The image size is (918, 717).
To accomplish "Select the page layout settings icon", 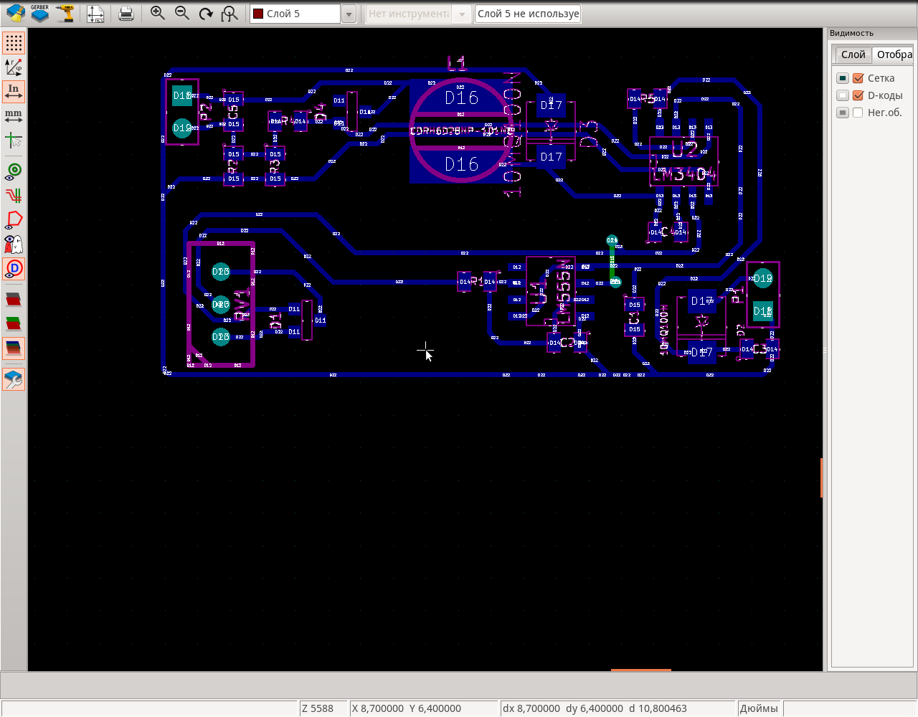I will pos(96,13).
